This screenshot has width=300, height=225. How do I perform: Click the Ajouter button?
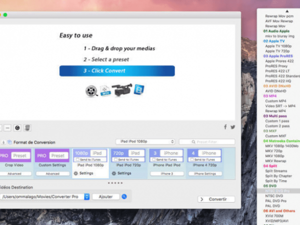pyautogui.click(x=106, y=196)
